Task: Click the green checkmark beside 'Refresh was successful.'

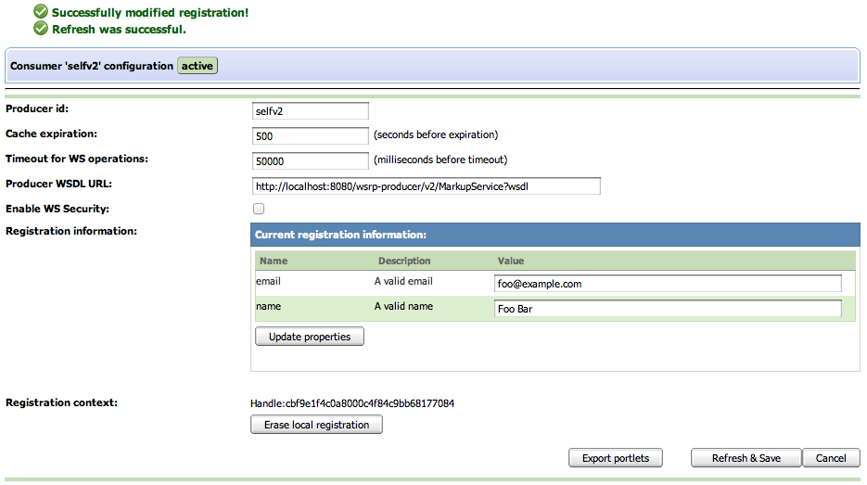Action: coord(40,29)
